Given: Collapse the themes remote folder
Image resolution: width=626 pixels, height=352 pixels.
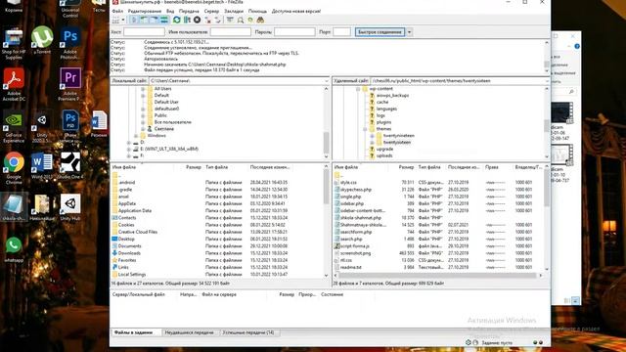Looking at the screenshot, I should click(365, 129).
